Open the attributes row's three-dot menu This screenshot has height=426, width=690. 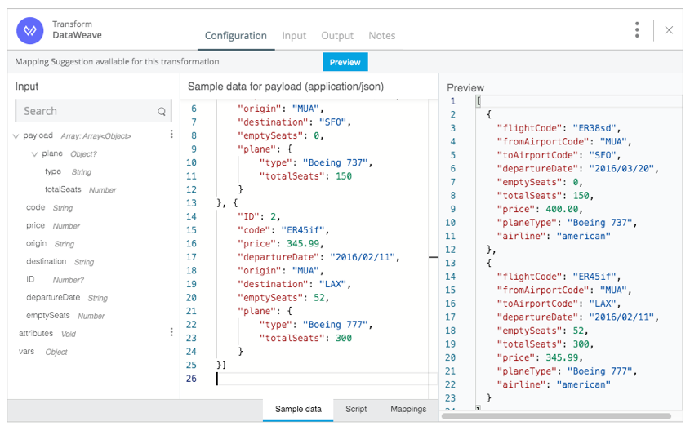pos(171,332)
